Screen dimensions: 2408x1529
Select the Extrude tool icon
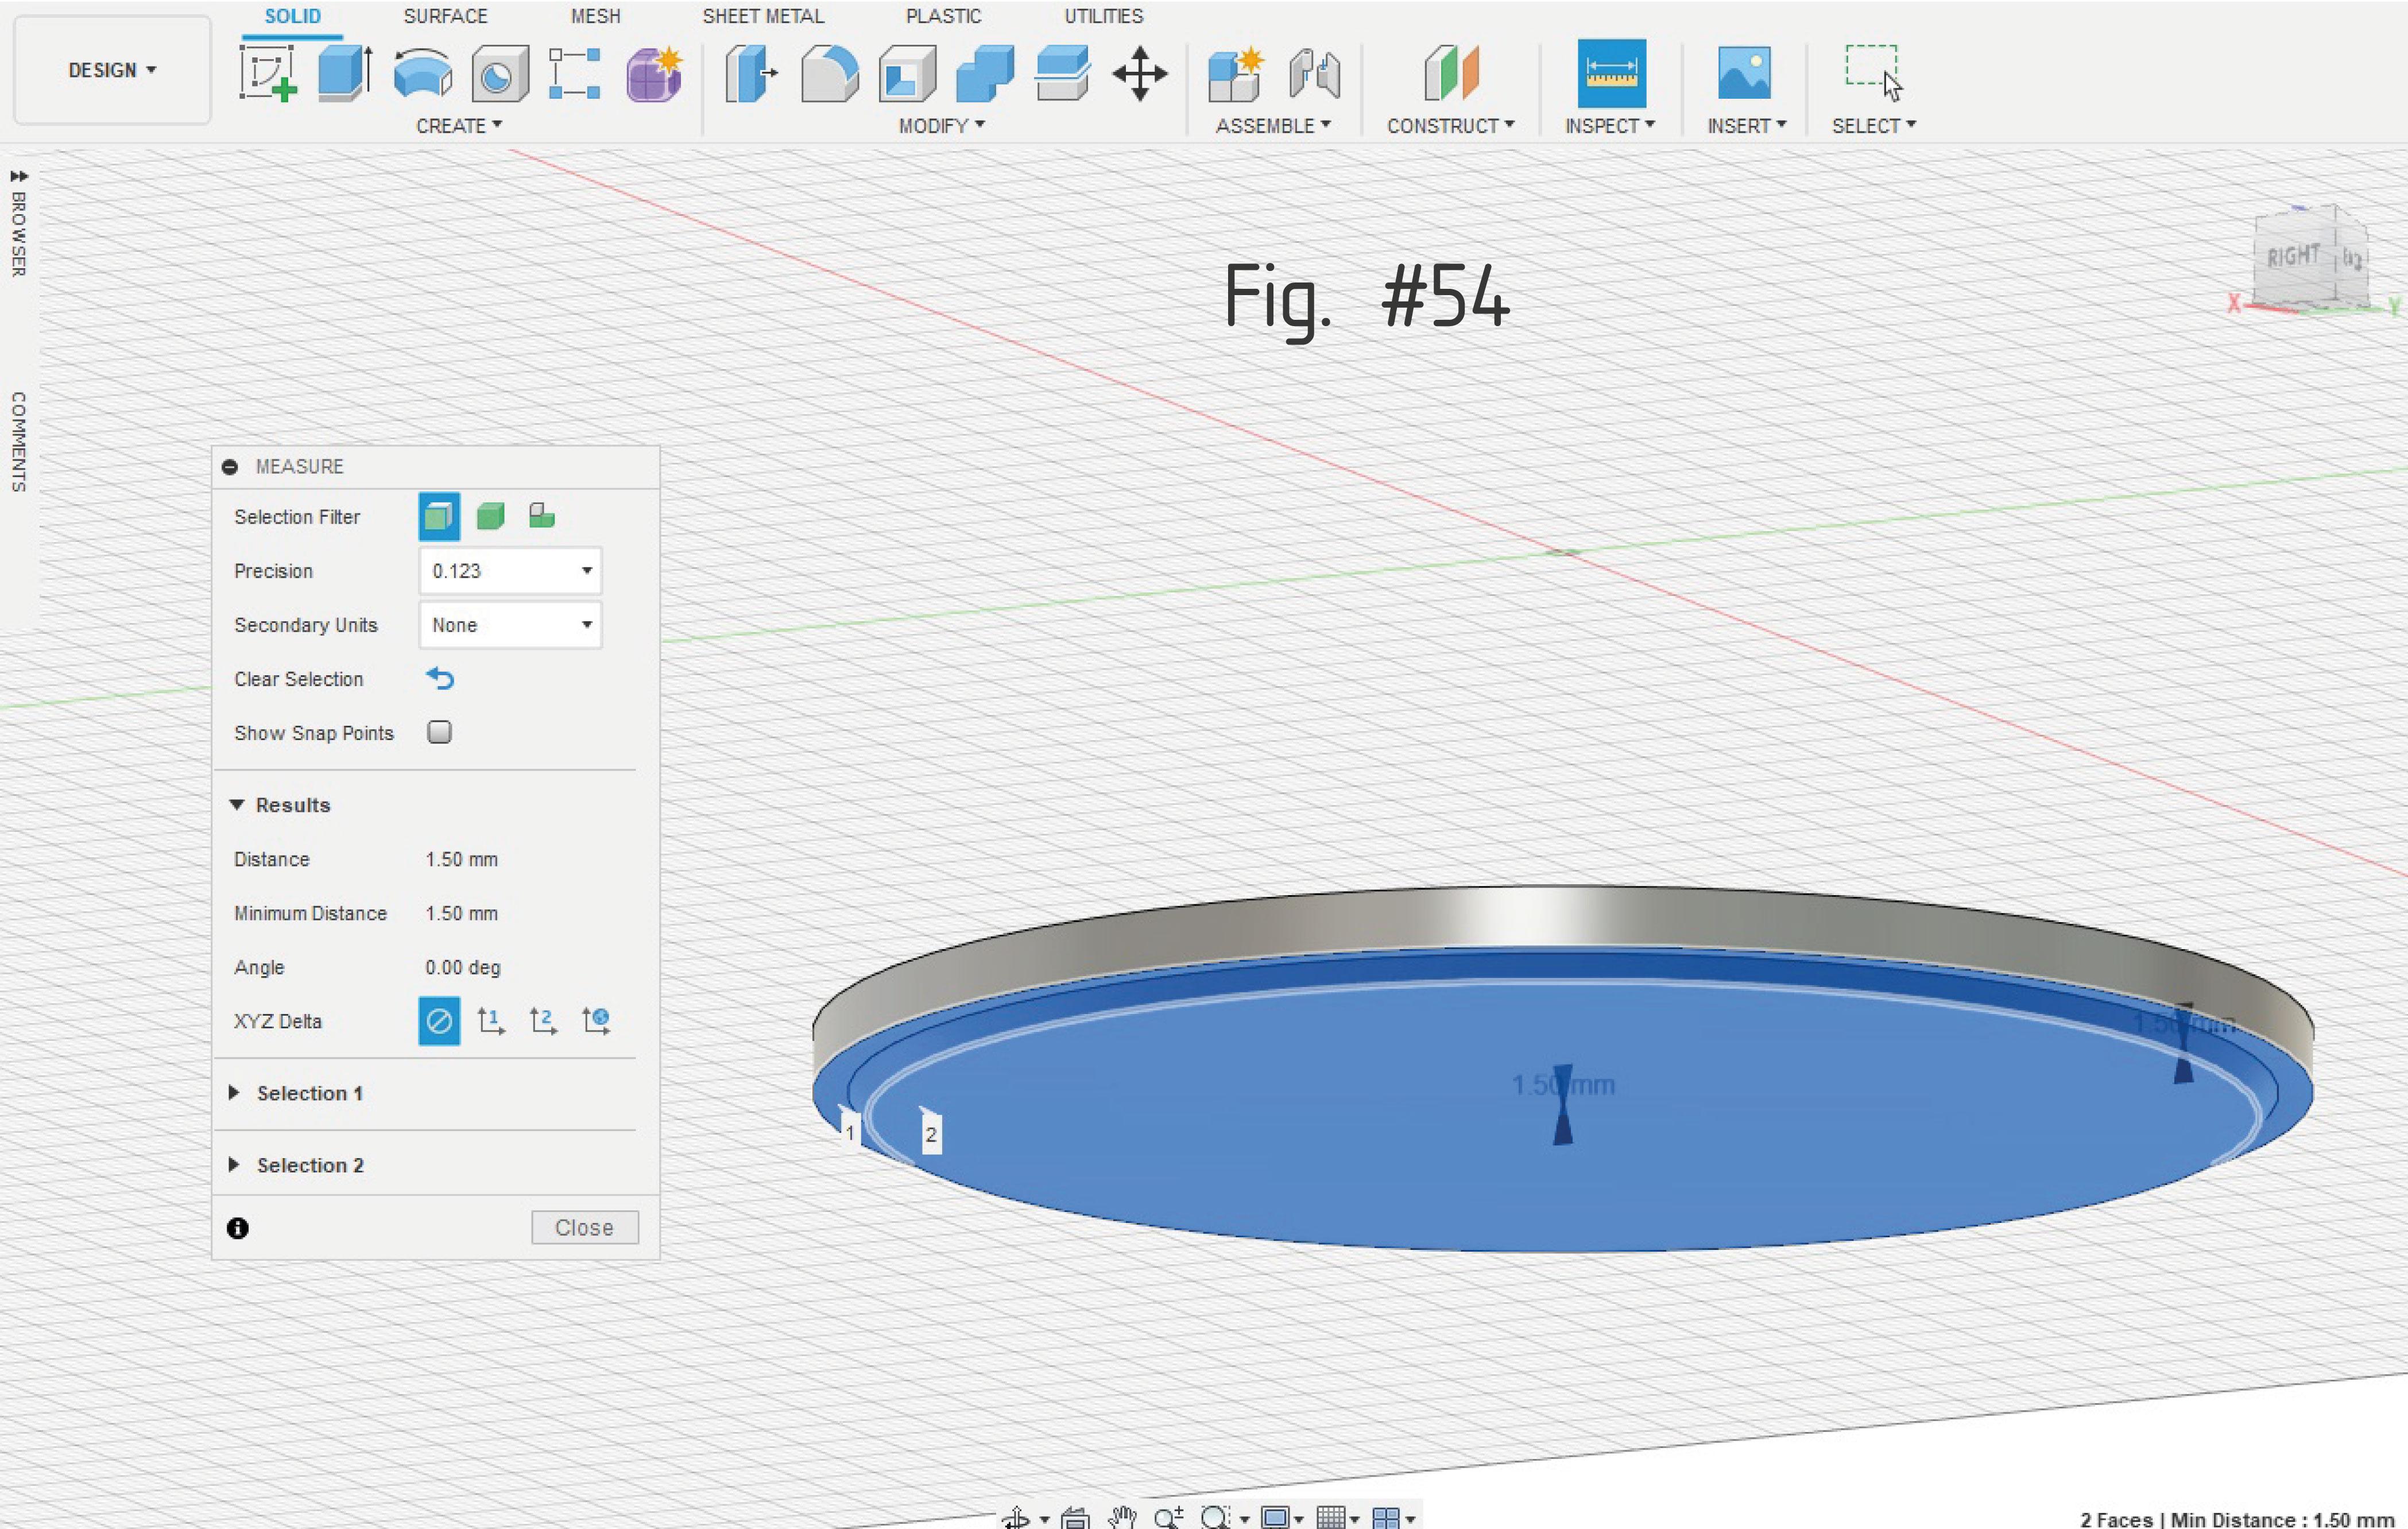click(x=345, y=73)
